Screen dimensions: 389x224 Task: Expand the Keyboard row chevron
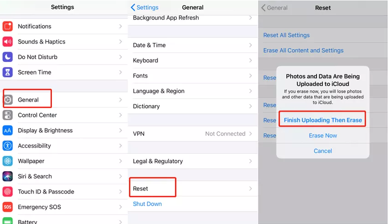coord(250,61)
